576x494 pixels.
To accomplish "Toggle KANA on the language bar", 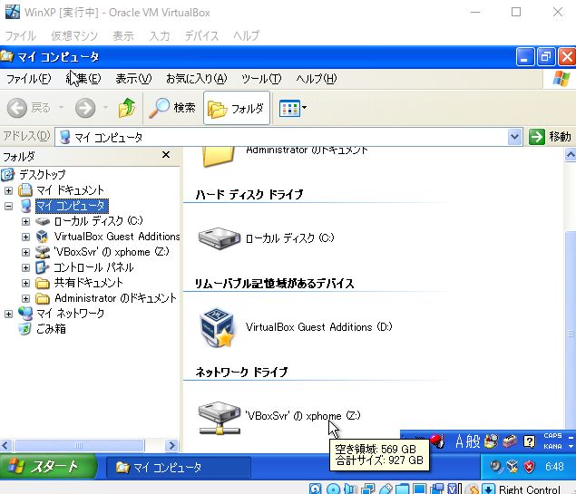I will (x=552, y=447).
